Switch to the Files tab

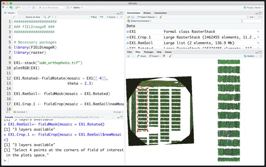pos(129,52)
